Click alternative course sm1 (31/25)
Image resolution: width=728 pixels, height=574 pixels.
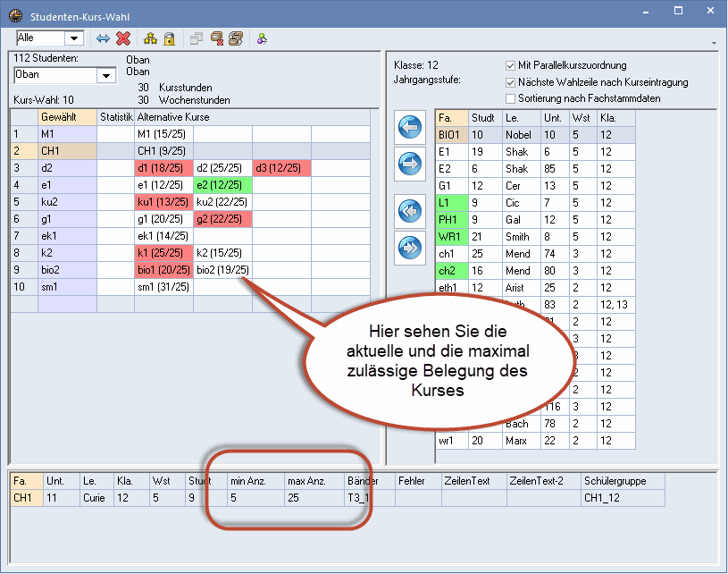[163, 287]
